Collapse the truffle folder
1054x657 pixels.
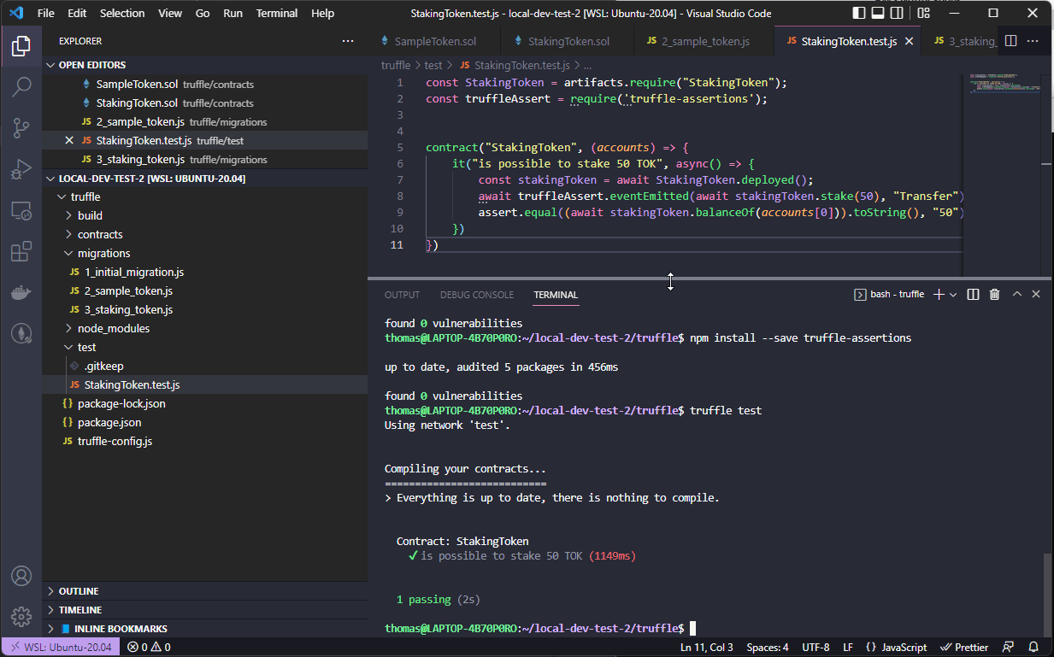tap(205, 197)
